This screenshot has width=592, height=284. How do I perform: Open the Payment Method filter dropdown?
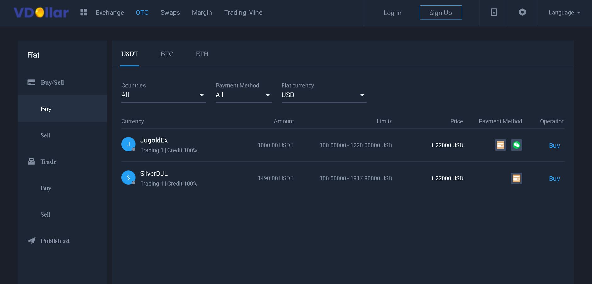click(x=243, y=95)
